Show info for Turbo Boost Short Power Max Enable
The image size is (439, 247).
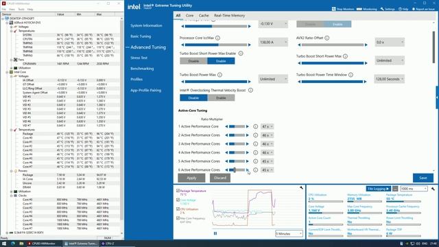241,54
